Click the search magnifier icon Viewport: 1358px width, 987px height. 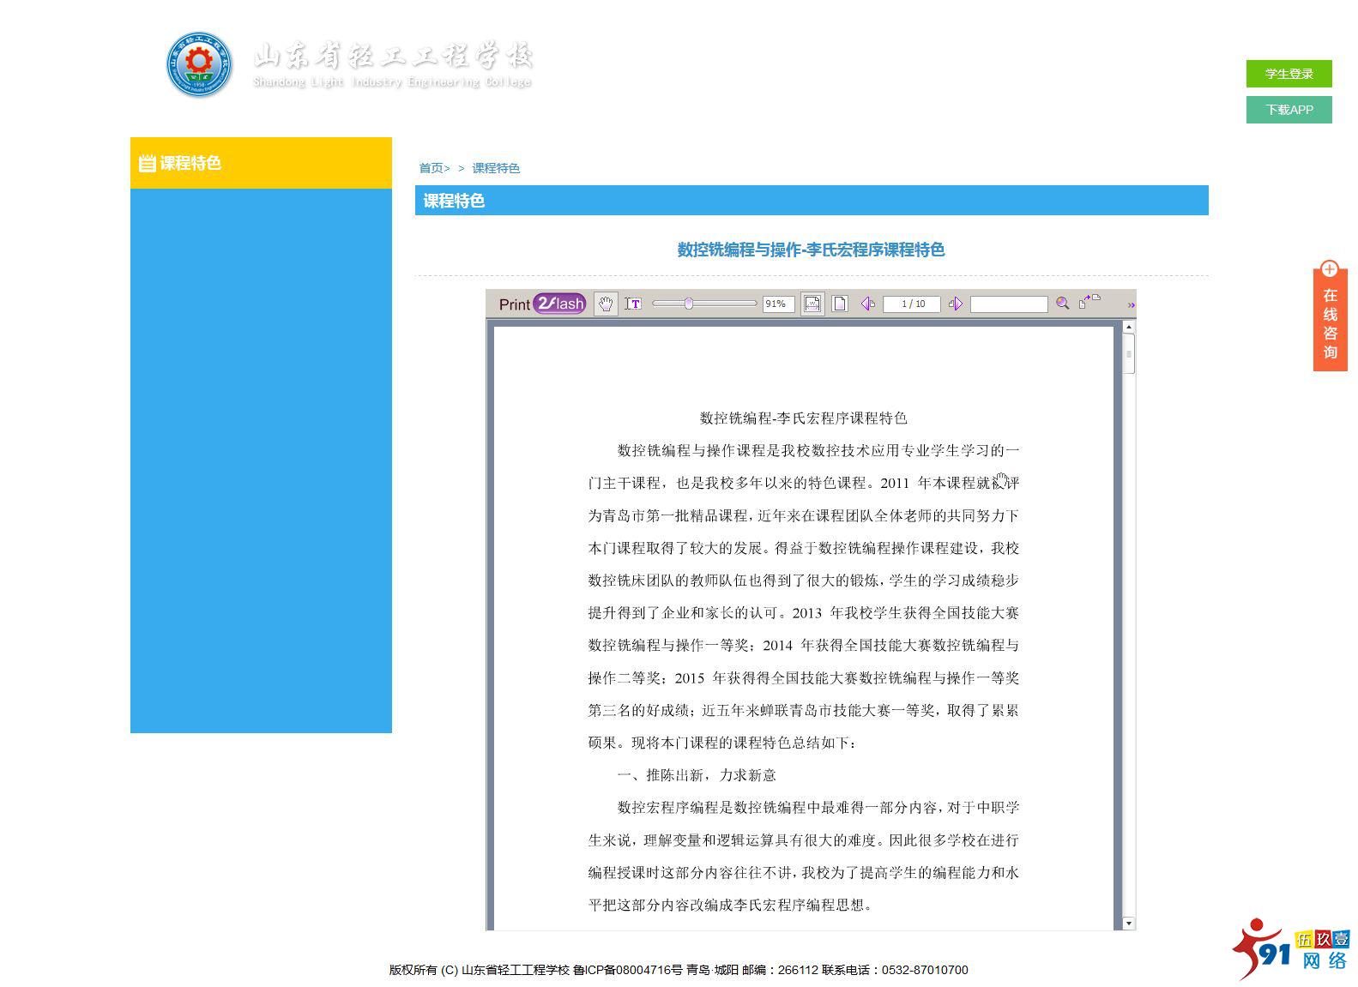[1062, 304]
